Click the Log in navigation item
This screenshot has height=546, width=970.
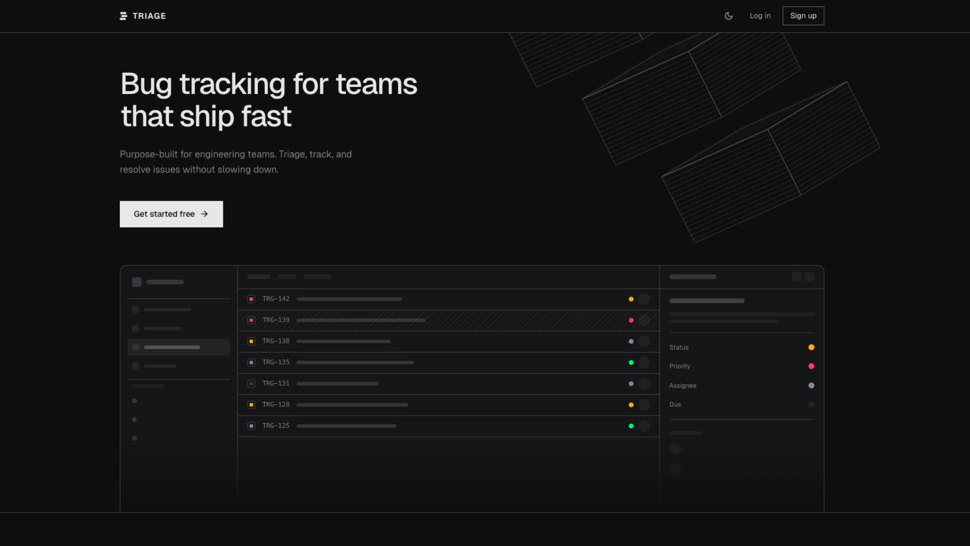760,16
